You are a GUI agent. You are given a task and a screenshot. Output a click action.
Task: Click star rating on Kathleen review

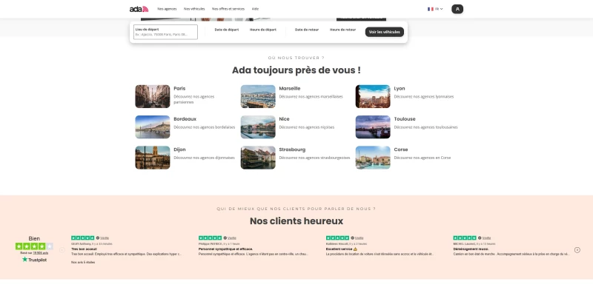click(x=338, y=238)
